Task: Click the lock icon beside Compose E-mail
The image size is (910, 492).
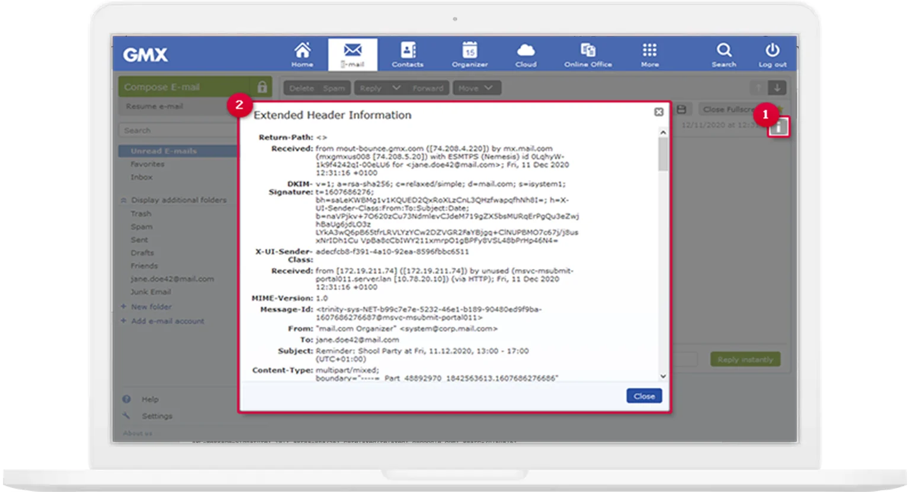Action: point(262,87)
